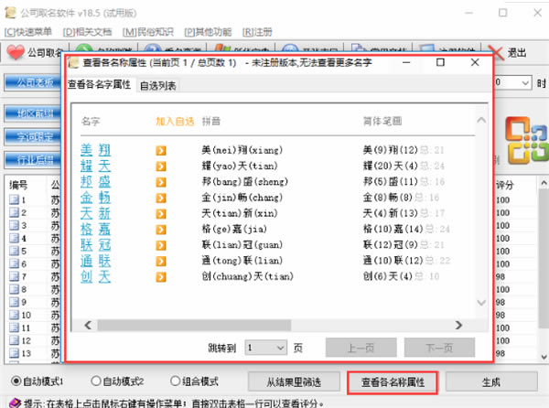This screenshot has height=408, width=549.
Task: Open the 金畅 name link
Action: 95,198
